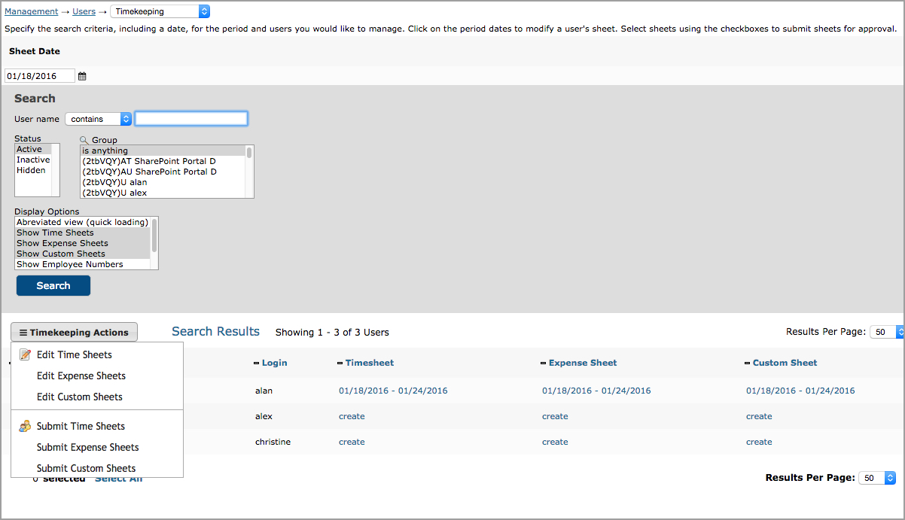Viewport: 905px width, 520px height.
Task: Click login name 'alex' in results
Action: coord(264,416)
